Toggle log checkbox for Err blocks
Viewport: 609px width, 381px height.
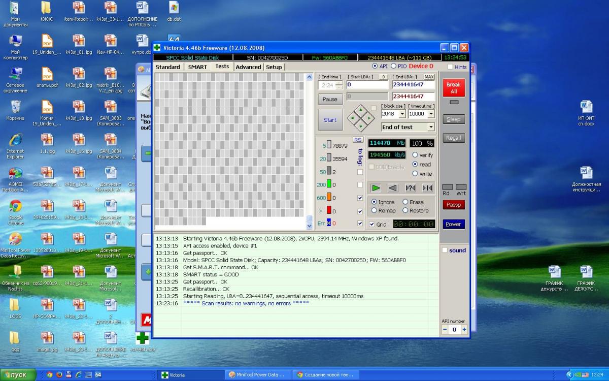360,223
